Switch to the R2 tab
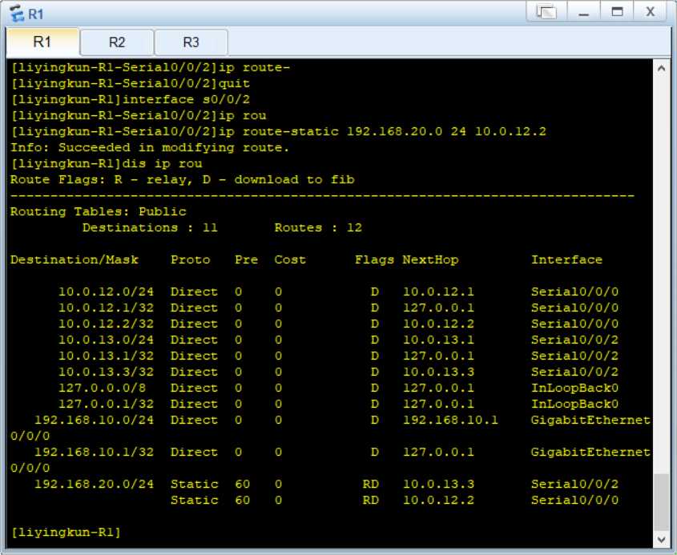 [117, 42]
